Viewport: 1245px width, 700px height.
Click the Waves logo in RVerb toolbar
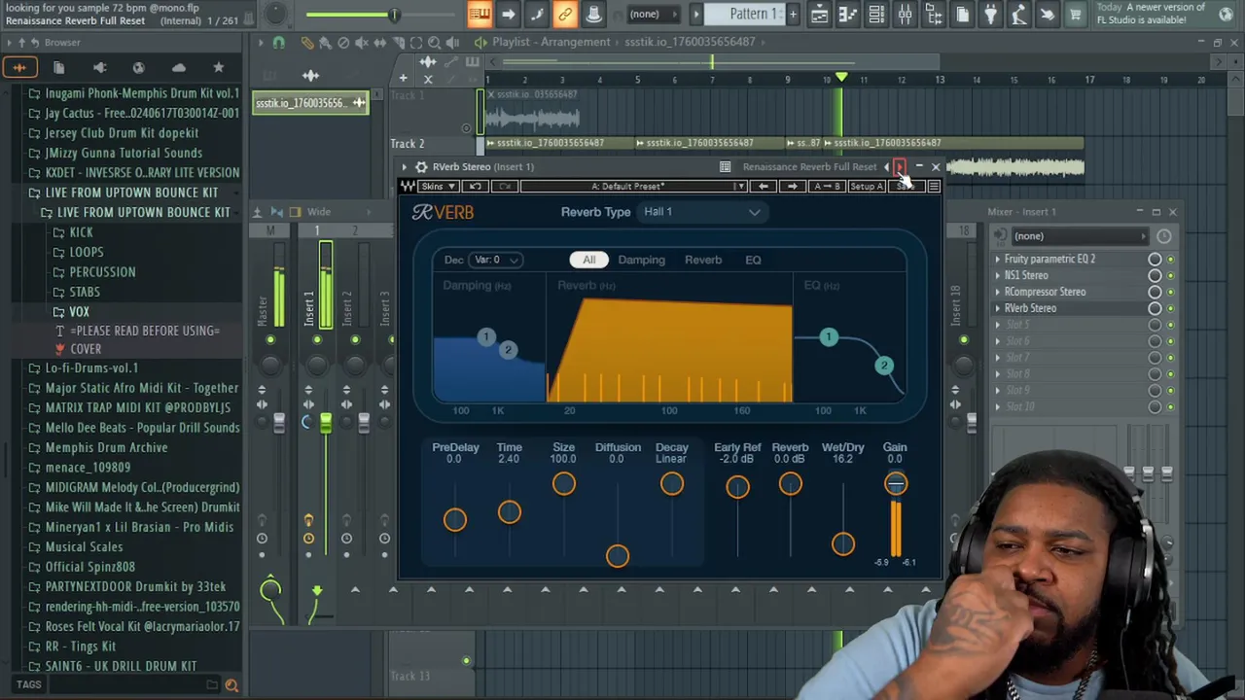(408, 186)
